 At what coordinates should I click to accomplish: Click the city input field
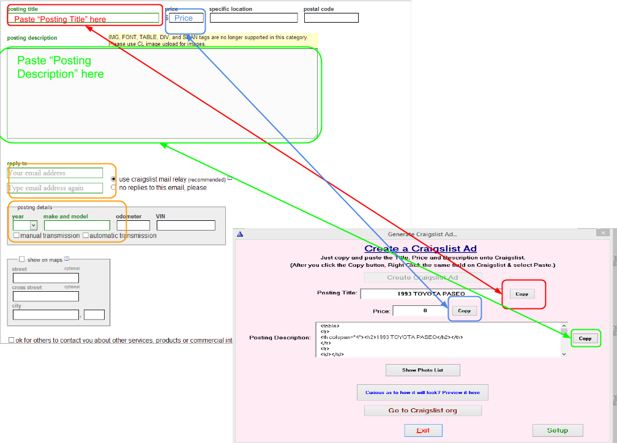(x=46, y=315)
